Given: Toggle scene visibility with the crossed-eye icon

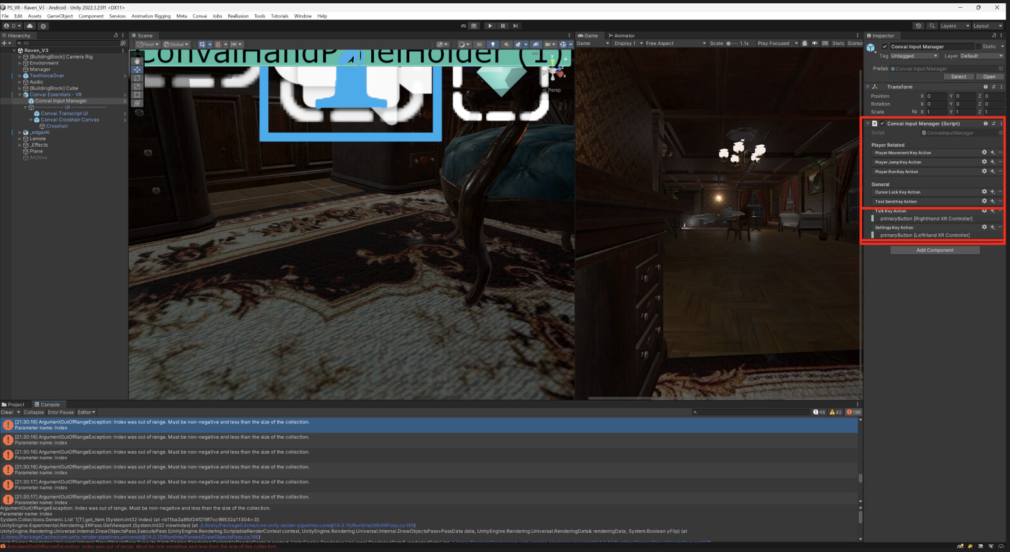Looking at the screenshot, I should (535, 44).
